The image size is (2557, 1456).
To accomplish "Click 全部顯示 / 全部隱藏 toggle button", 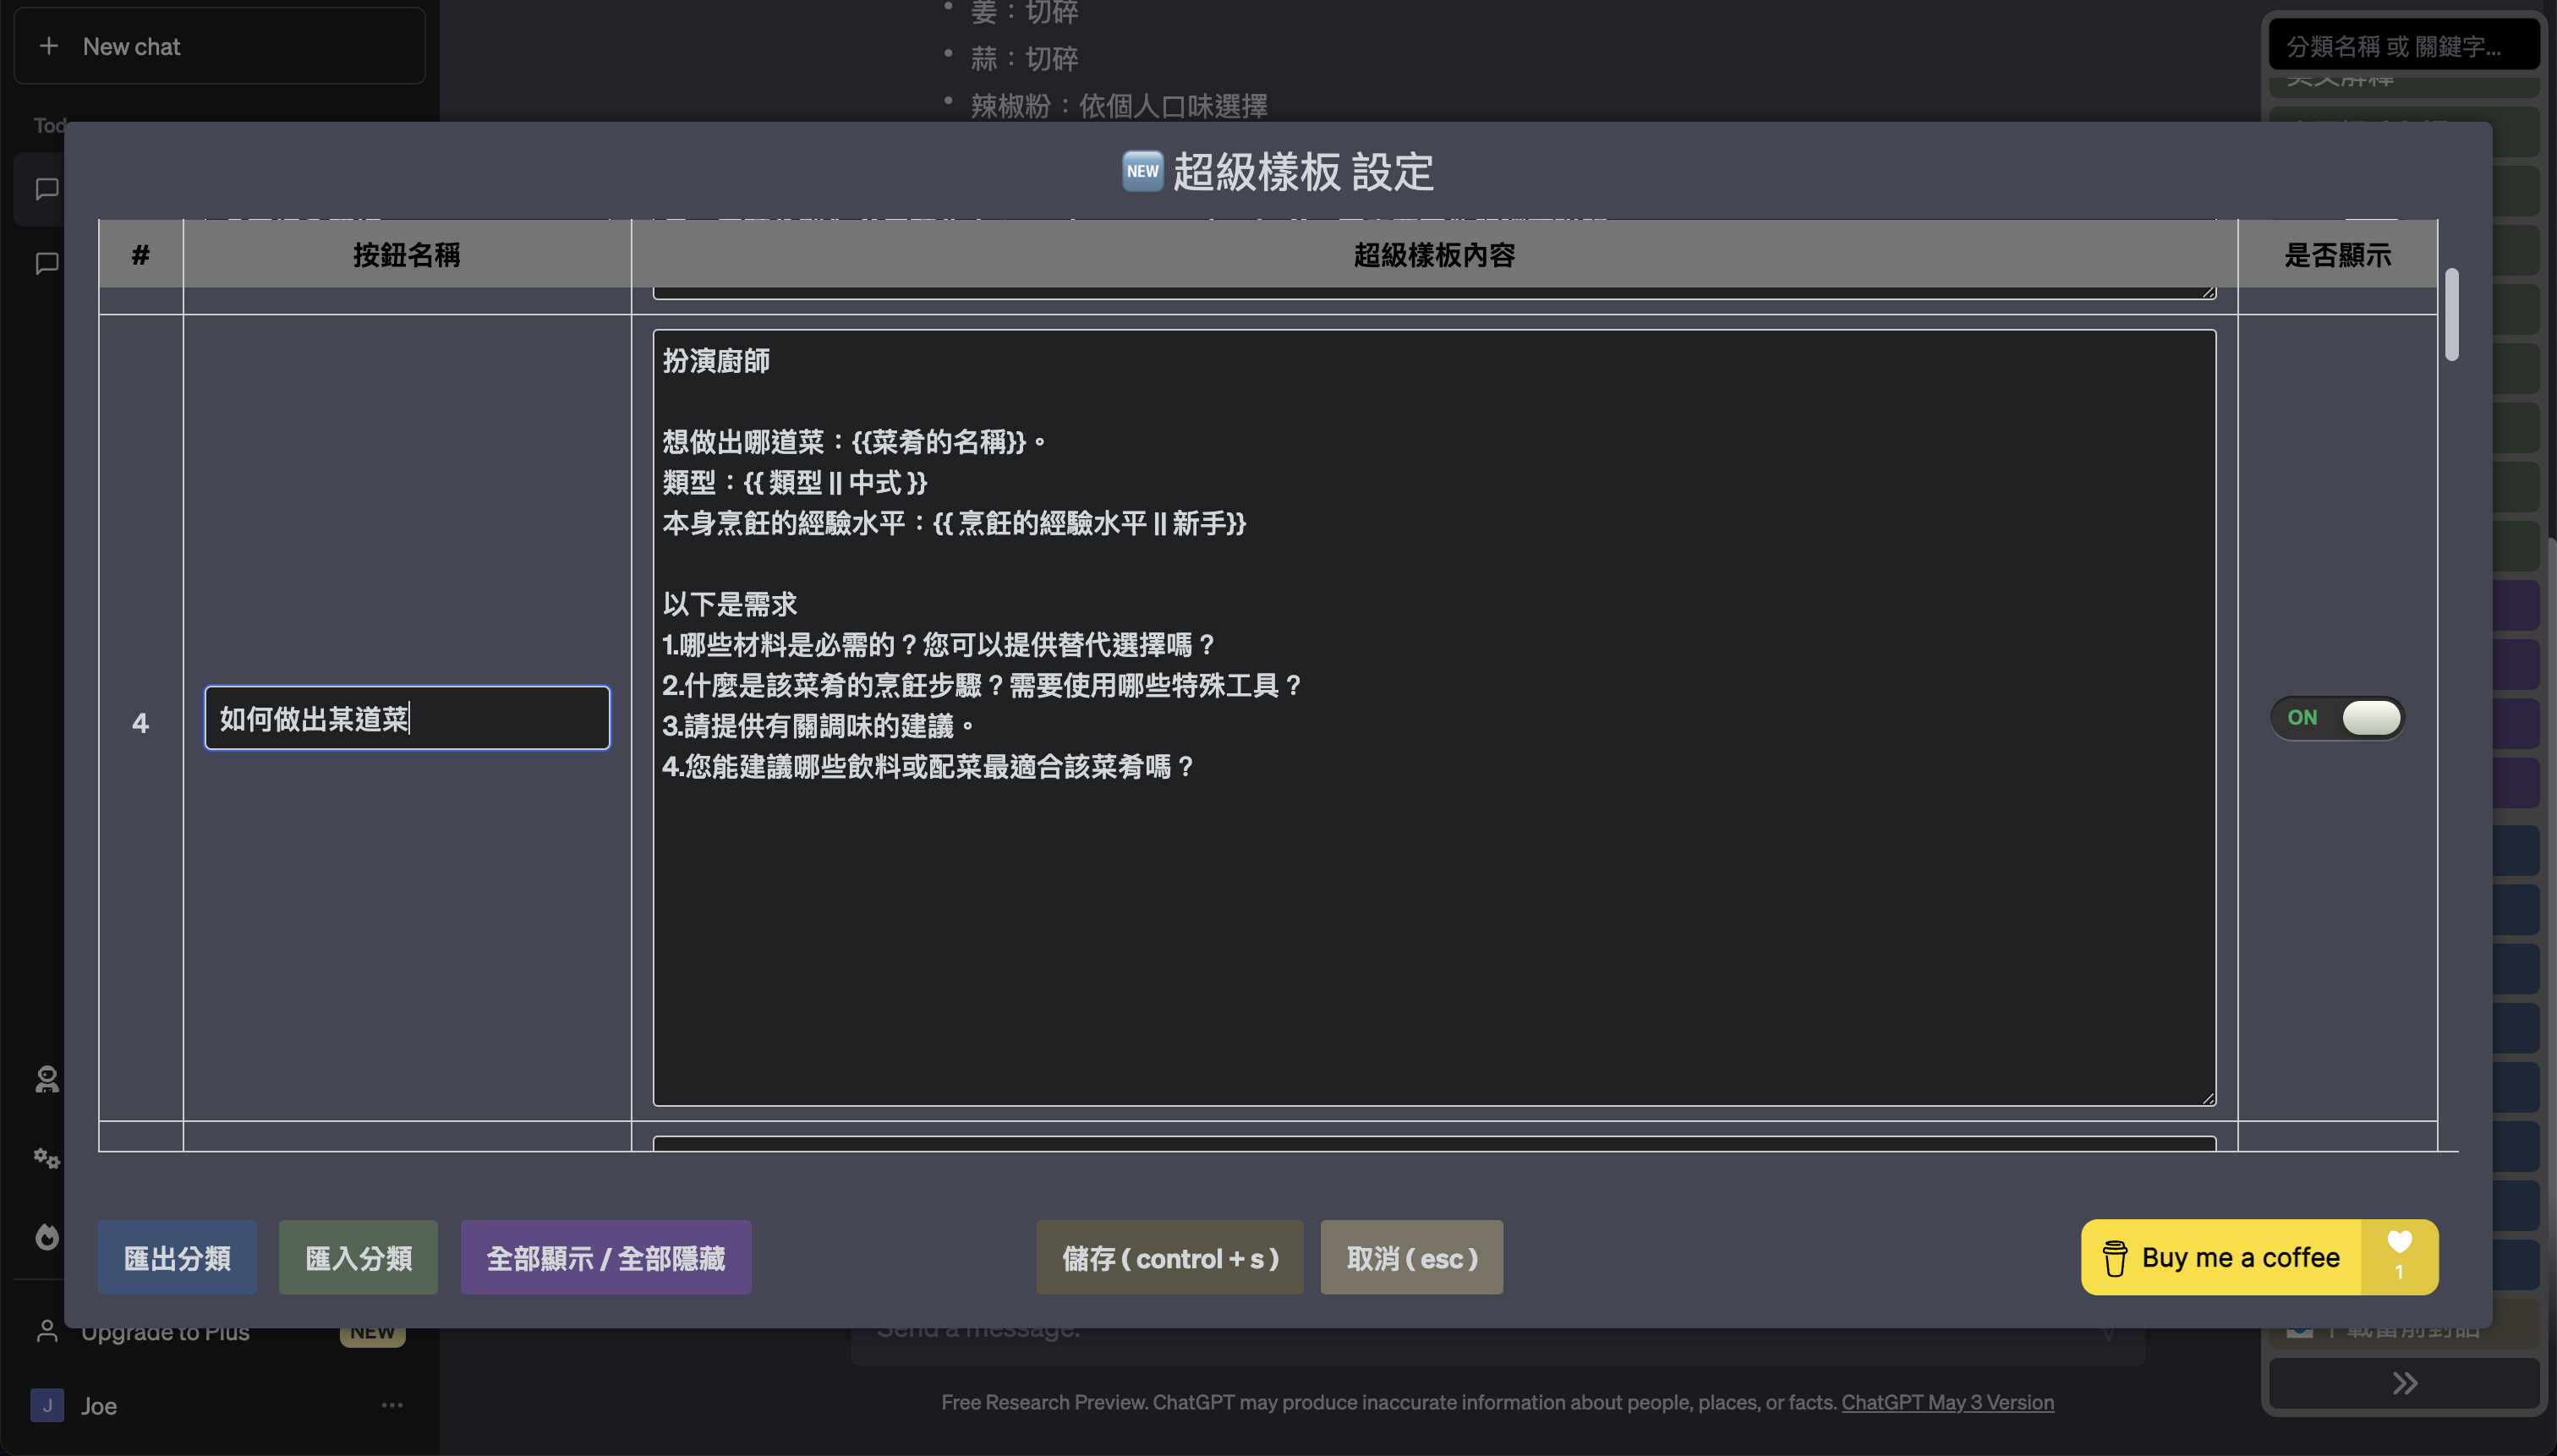I will click(605, 1258).
